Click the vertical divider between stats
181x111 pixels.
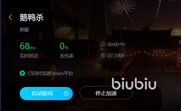click(x=89, y=50)
